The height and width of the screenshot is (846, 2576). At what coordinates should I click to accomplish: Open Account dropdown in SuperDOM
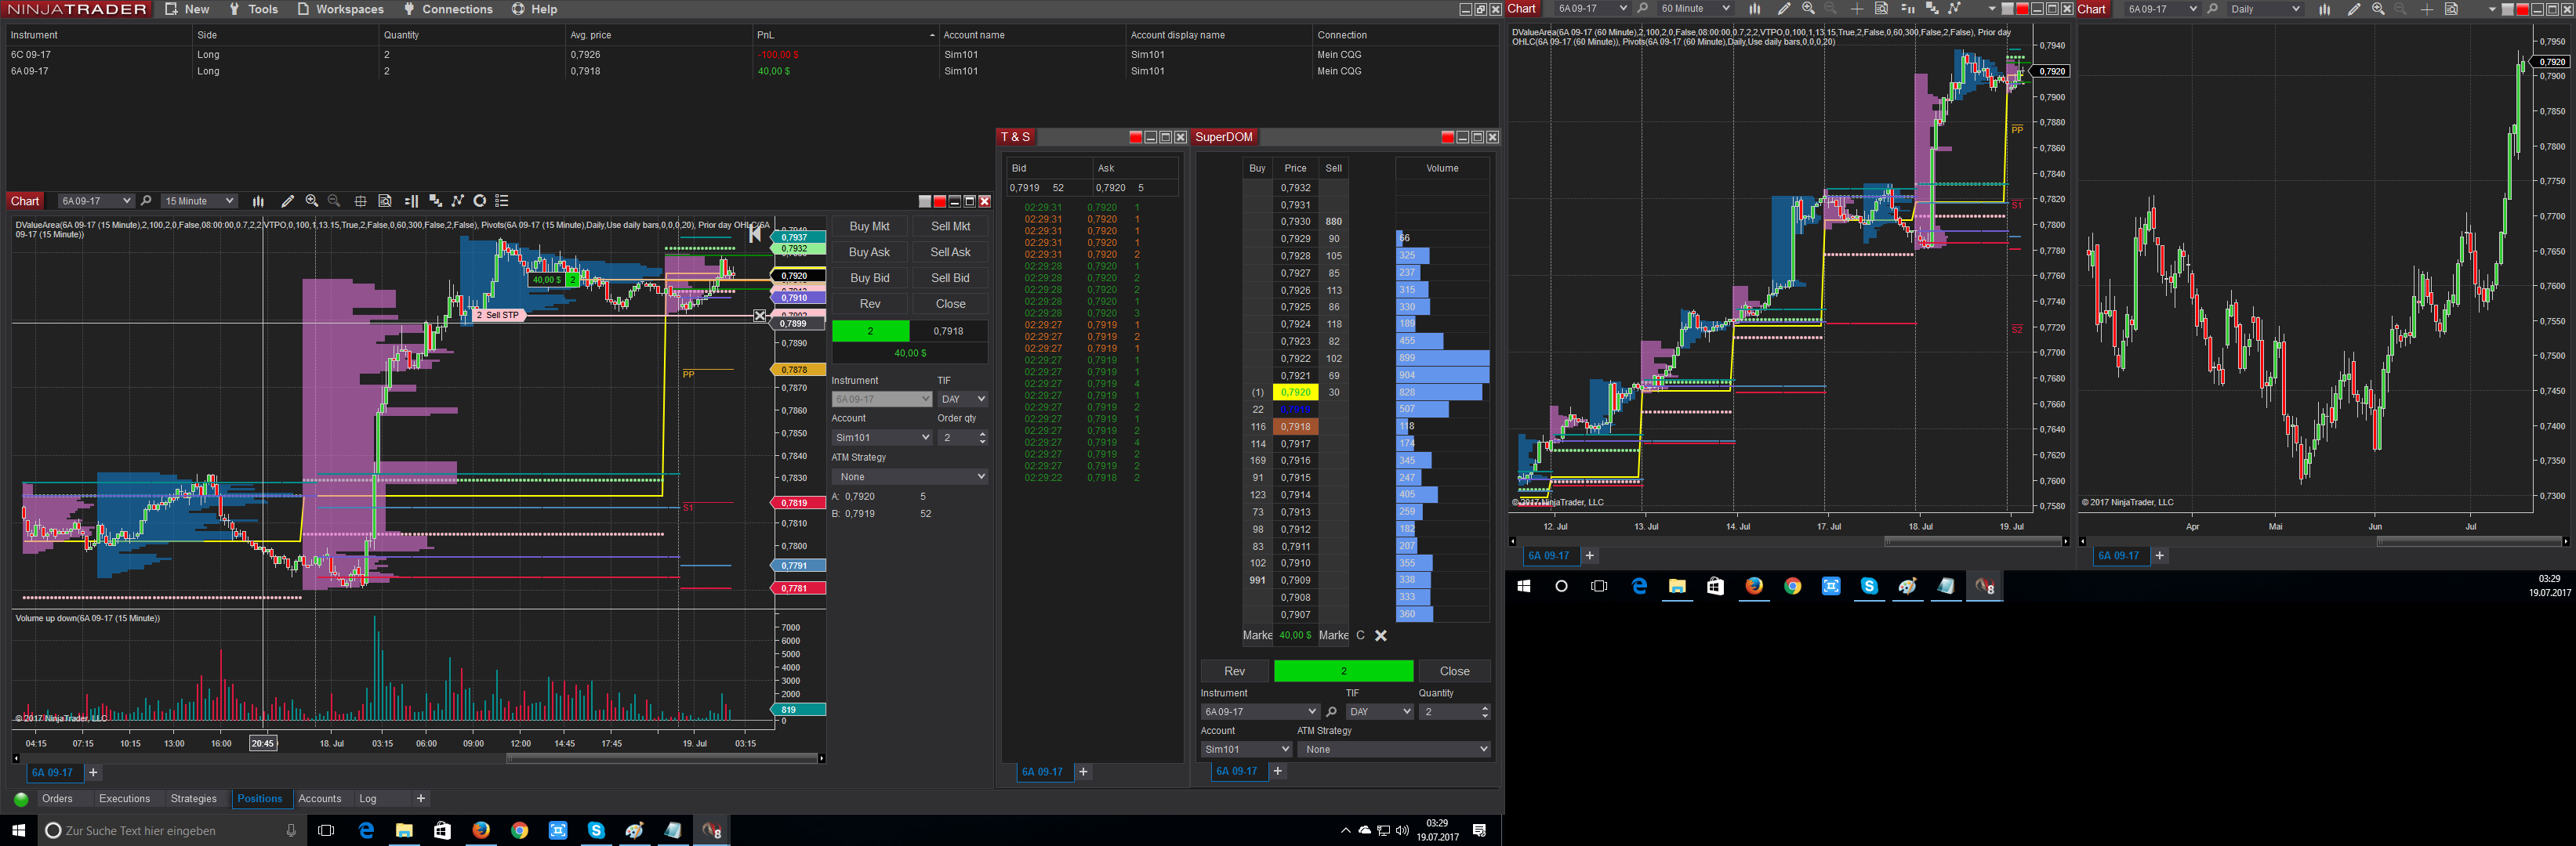[x=1247, y=749]
